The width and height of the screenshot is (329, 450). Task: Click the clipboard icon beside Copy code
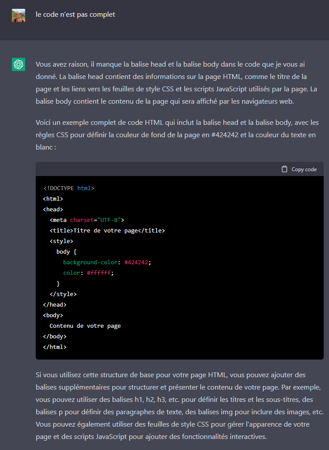coord(284,169)
